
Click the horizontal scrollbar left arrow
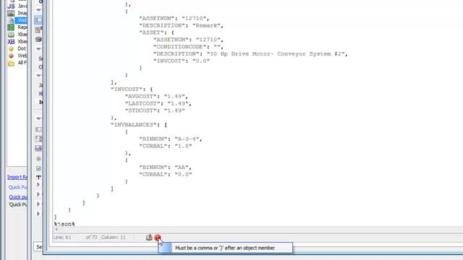click(56, 230)
